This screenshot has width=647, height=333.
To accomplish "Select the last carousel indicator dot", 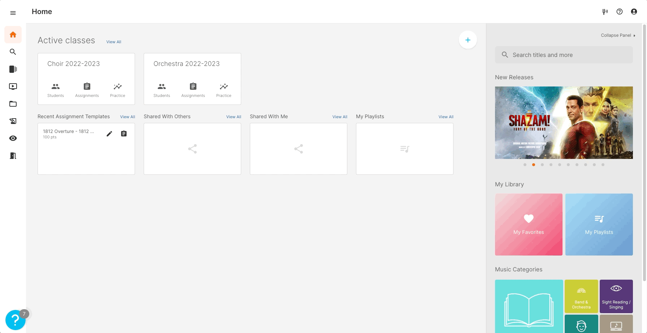I will pyautogui.click(x=603, y=165).
